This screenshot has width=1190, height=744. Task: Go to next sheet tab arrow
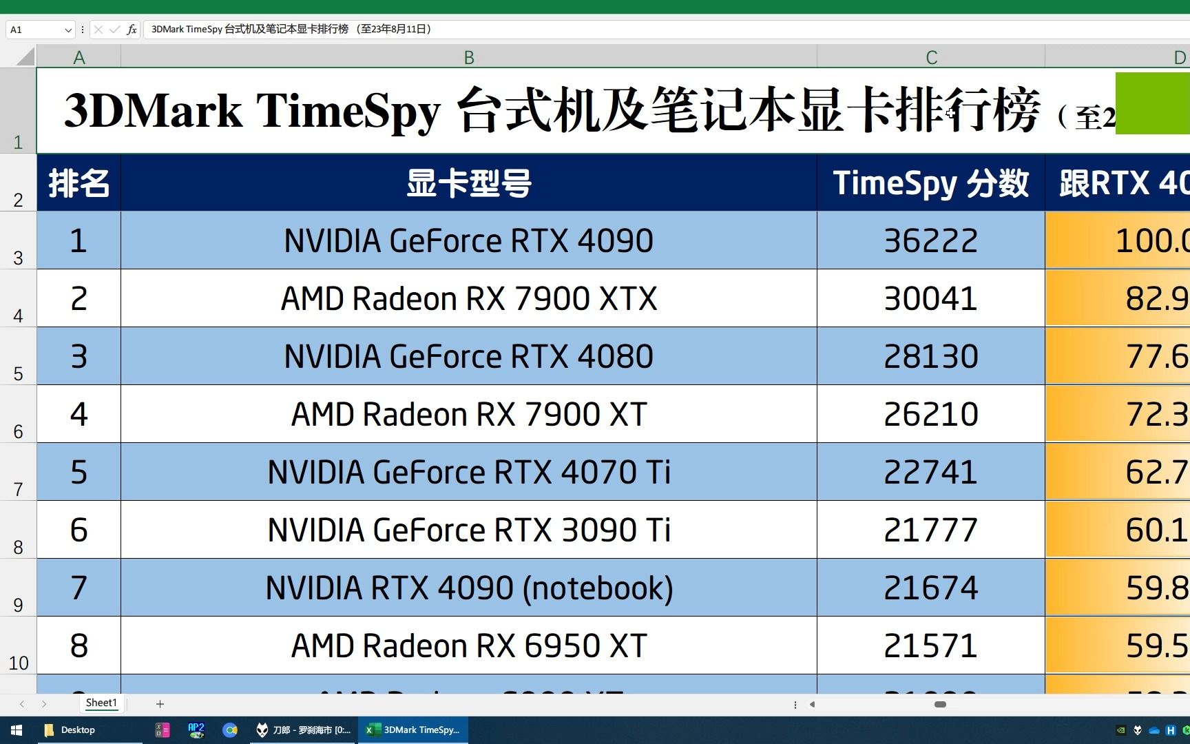(44, 704)
